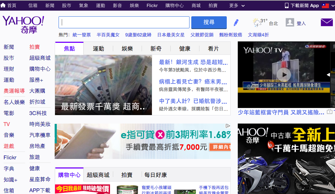
Task: Switch to the 新奇 news tab
Action: click(x=156, y=48)
